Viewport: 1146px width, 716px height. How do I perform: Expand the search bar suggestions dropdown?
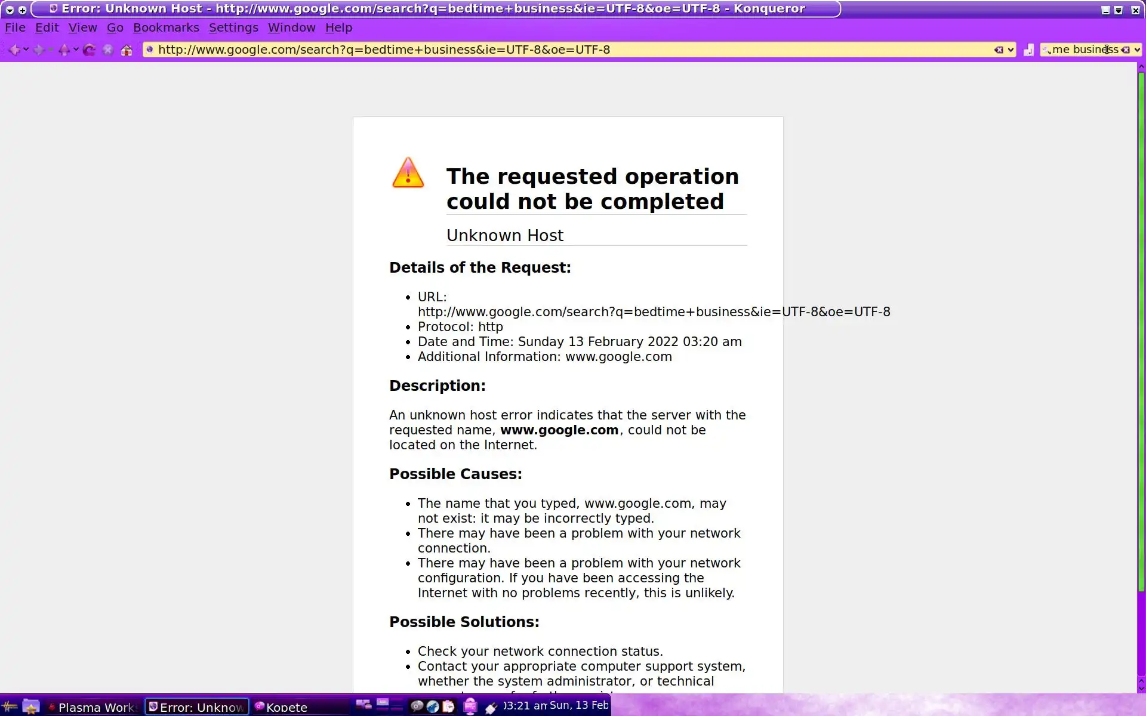pos(1136,50)
